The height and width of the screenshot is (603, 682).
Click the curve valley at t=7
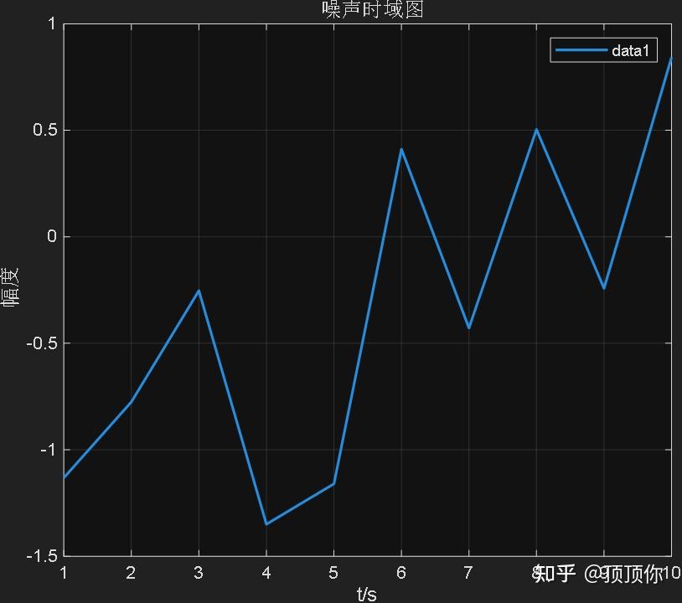click(x=469, y=327)
